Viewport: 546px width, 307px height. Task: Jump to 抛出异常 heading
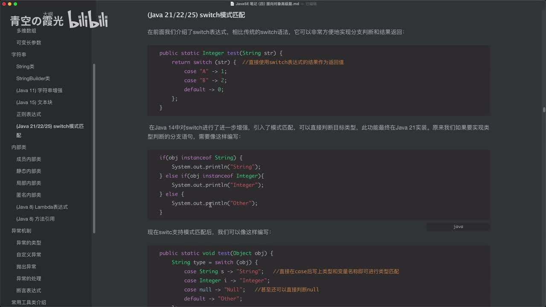26,266
